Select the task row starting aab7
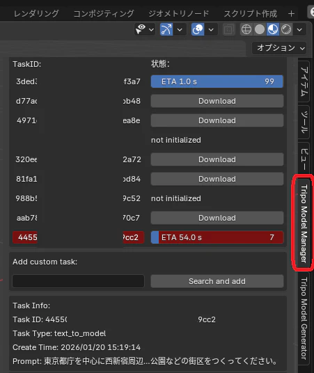The image size is (314, 373). coord(78,218)
